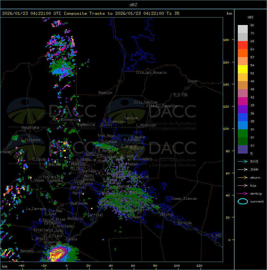Click the '48' value in dBZ legend
Image resolution: width=267 pixels, height=270 pixels.
252,81
